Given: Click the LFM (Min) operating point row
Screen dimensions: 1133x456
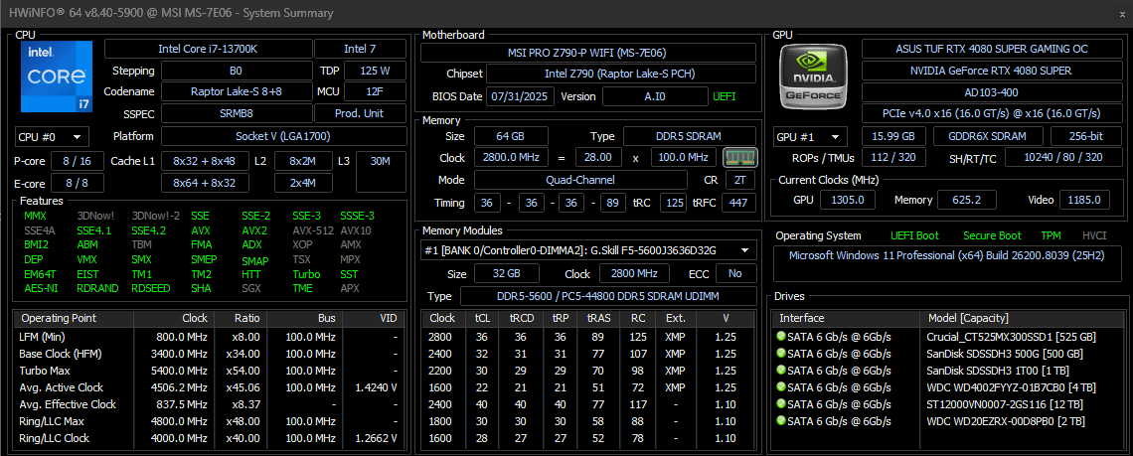Looking at the screenshot, I should [208, 337].
